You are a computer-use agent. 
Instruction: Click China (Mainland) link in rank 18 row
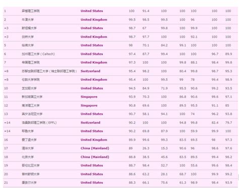(95, 157)
